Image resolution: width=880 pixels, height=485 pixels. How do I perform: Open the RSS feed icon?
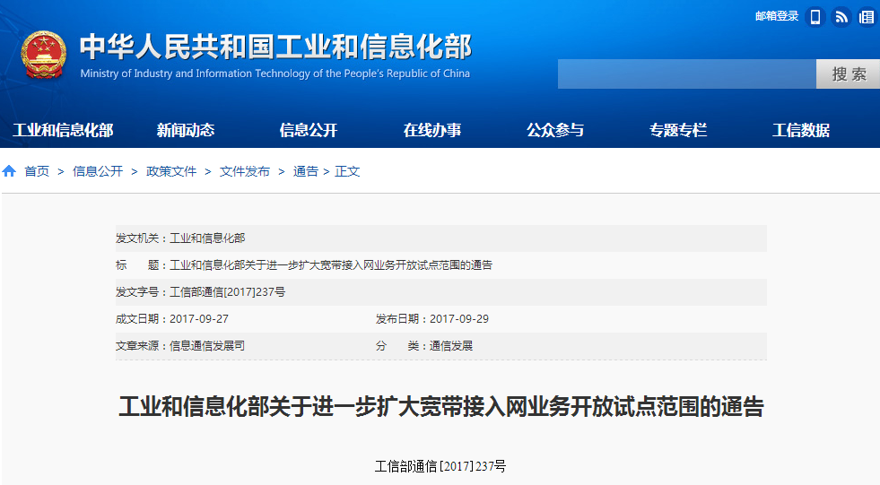coord(841,17)
